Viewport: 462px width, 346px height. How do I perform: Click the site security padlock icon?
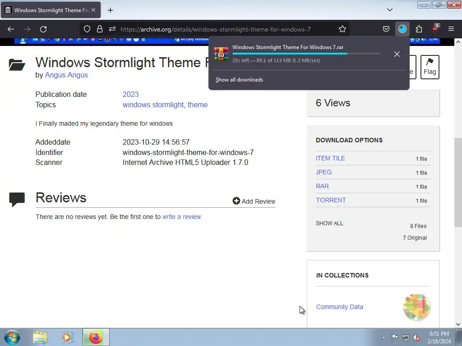coord(100,29)
